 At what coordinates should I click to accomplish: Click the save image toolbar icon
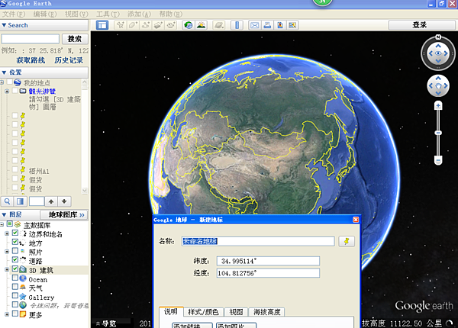292,25
